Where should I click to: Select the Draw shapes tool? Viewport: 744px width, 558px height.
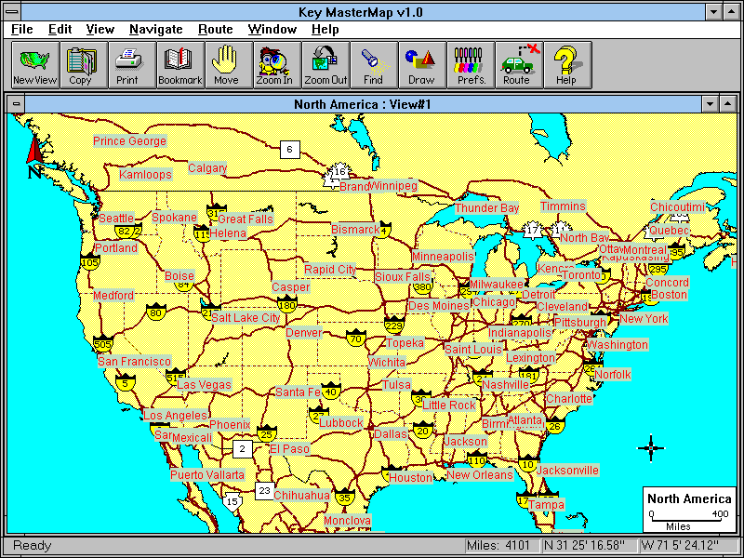point(422,64)
